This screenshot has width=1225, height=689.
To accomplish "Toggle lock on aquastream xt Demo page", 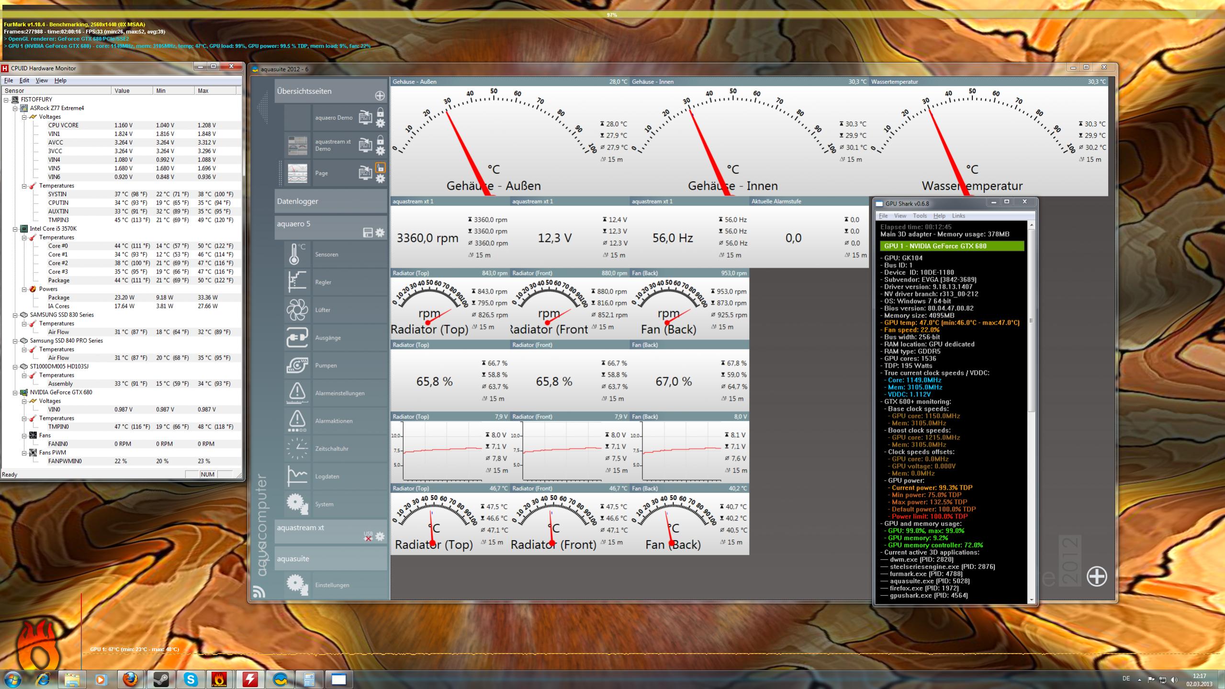I will tap(380, 140).
